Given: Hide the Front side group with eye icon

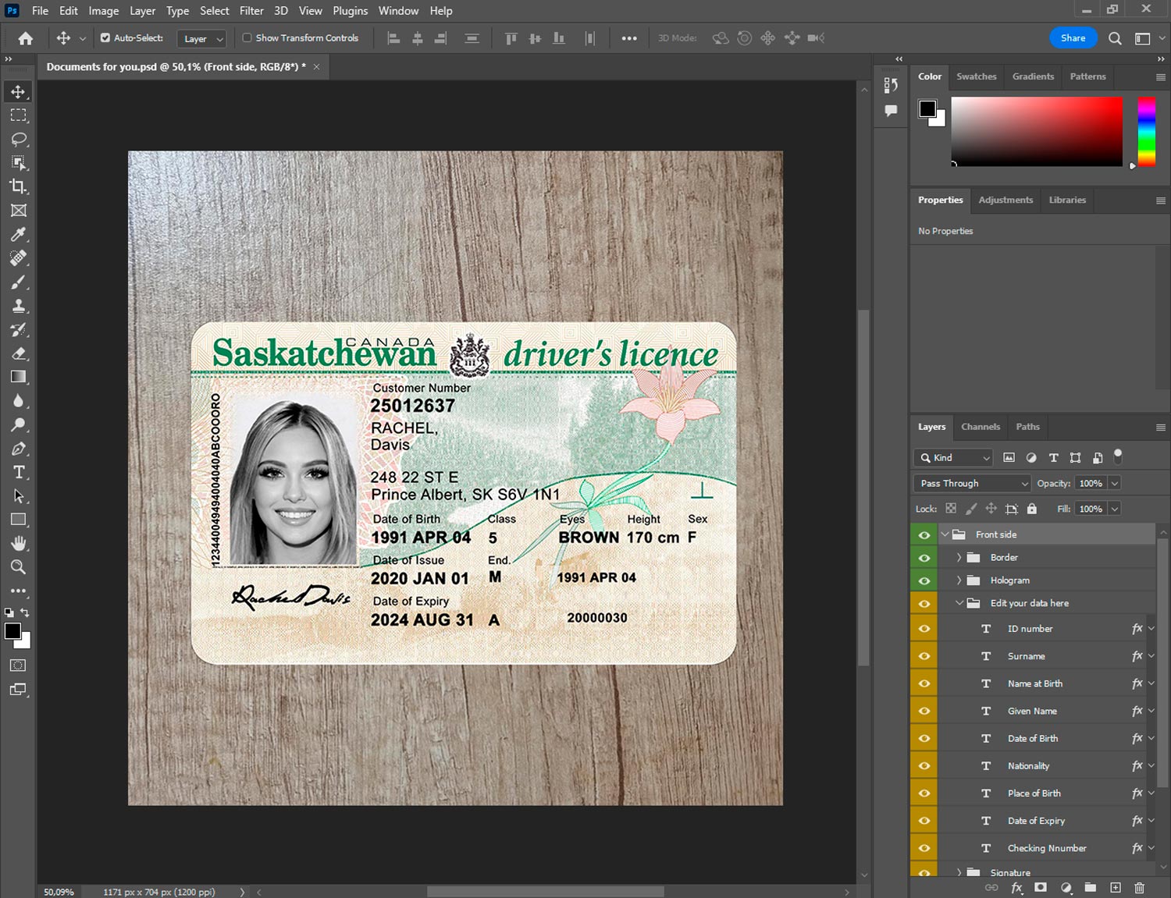Looking at the screenshot, I should pos(924,535).
